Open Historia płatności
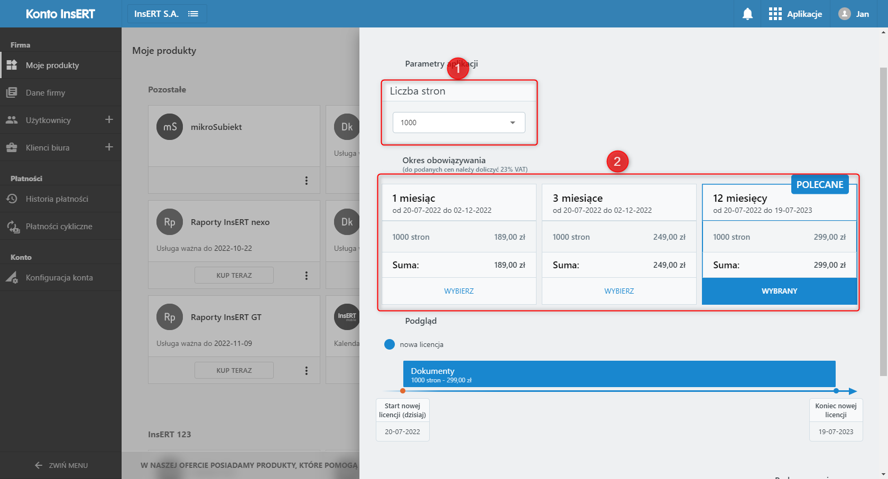 [61, 199]
